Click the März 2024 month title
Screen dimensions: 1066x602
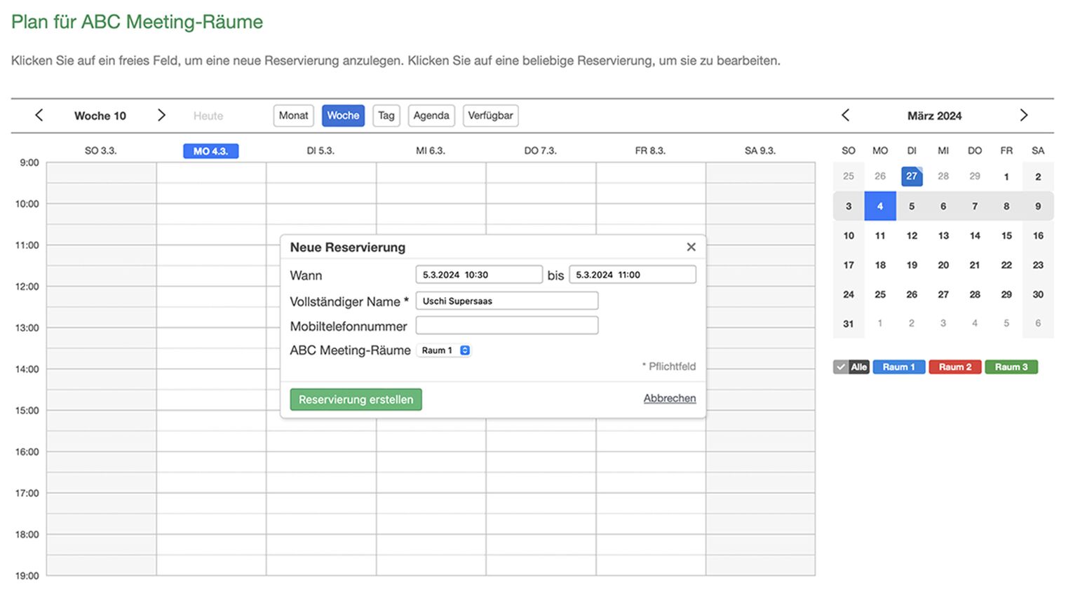(x=934, y=116)
